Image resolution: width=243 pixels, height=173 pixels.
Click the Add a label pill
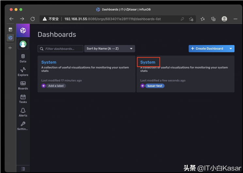click(x=56, y=86)
